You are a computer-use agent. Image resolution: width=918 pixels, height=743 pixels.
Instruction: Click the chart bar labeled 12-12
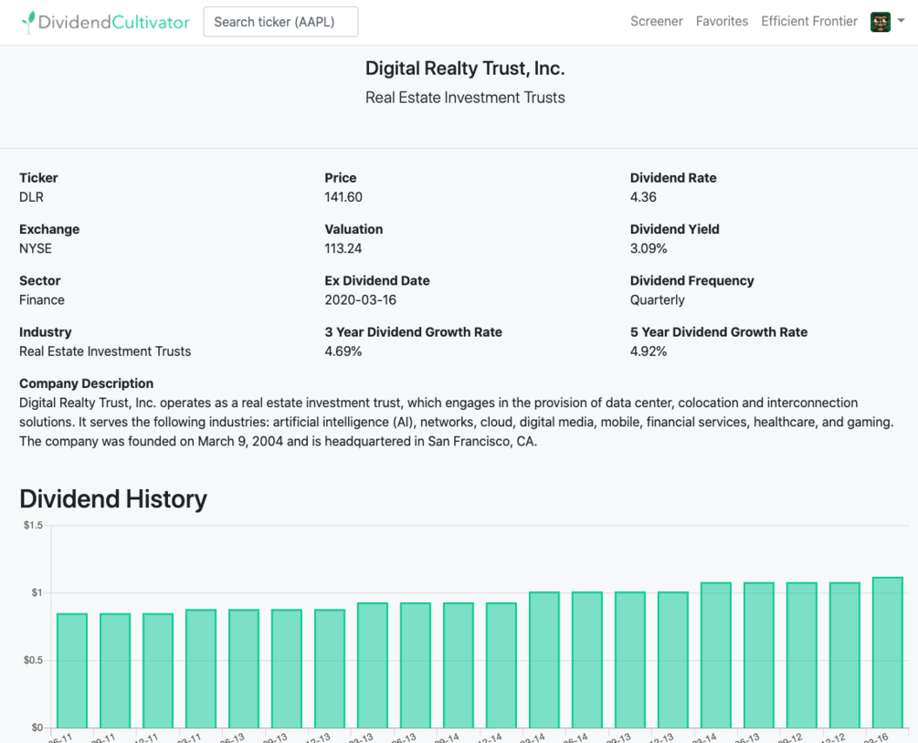point(845,655)
